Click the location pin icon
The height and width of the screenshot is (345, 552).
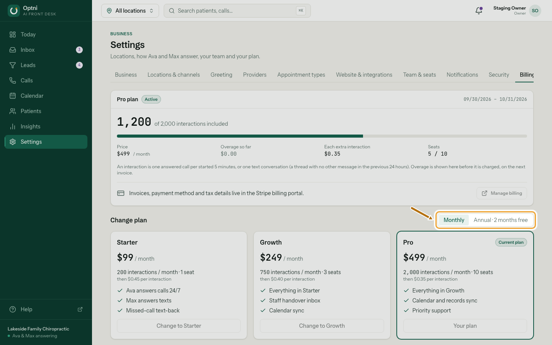click(109, 11)
